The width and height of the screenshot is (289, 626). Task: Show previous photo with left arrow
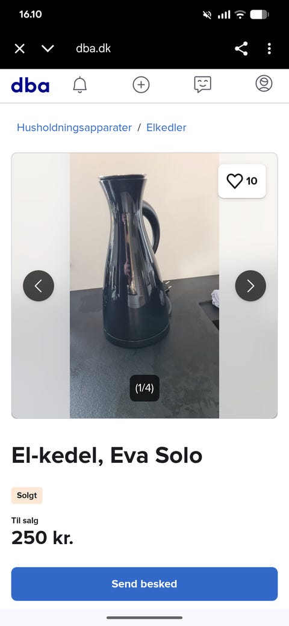(x=39, y=286)
